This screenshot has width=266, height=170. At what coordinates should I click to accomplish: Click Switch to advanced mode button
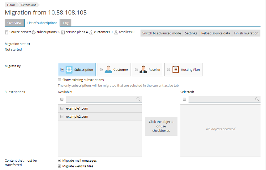(161, 33)
